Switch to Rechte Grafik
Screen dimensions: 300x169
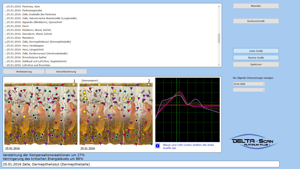tap(256, 58)
